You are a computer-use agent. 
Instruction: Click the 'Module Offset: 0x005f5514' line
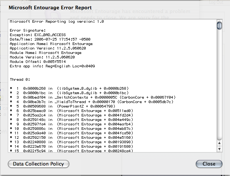tap(38, 62)
